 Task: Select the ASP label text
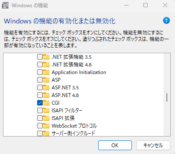point(56,80)
